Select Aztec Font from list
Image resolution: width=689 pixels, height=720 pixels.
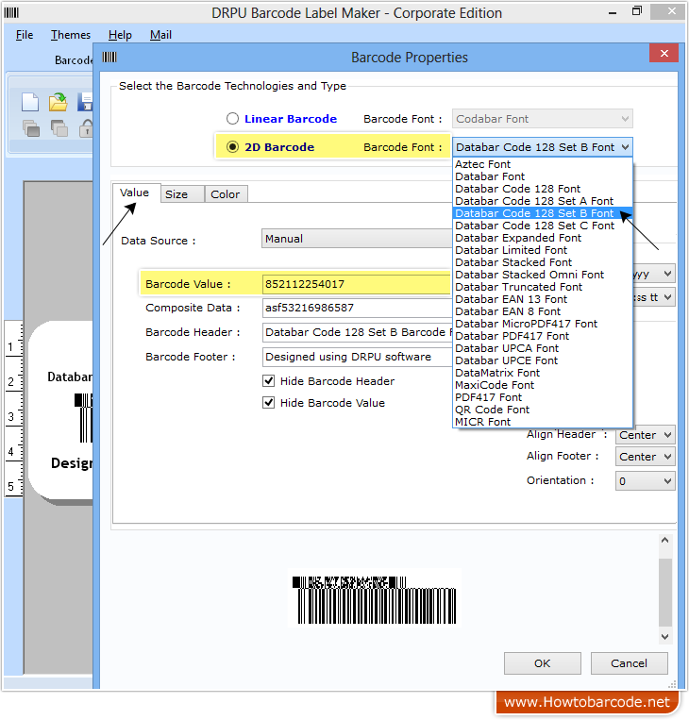tap(542, 164)
